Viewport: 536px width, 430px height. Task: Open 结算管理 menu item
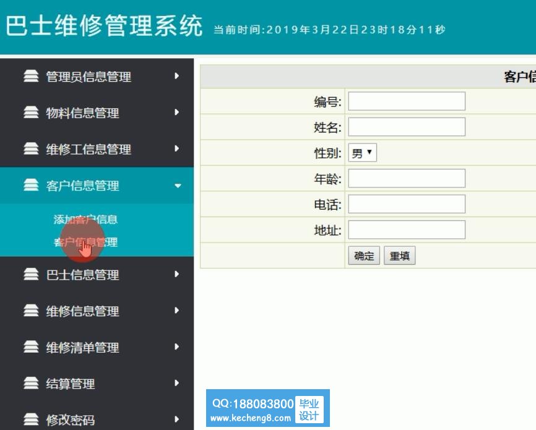[x=71, y=384]
